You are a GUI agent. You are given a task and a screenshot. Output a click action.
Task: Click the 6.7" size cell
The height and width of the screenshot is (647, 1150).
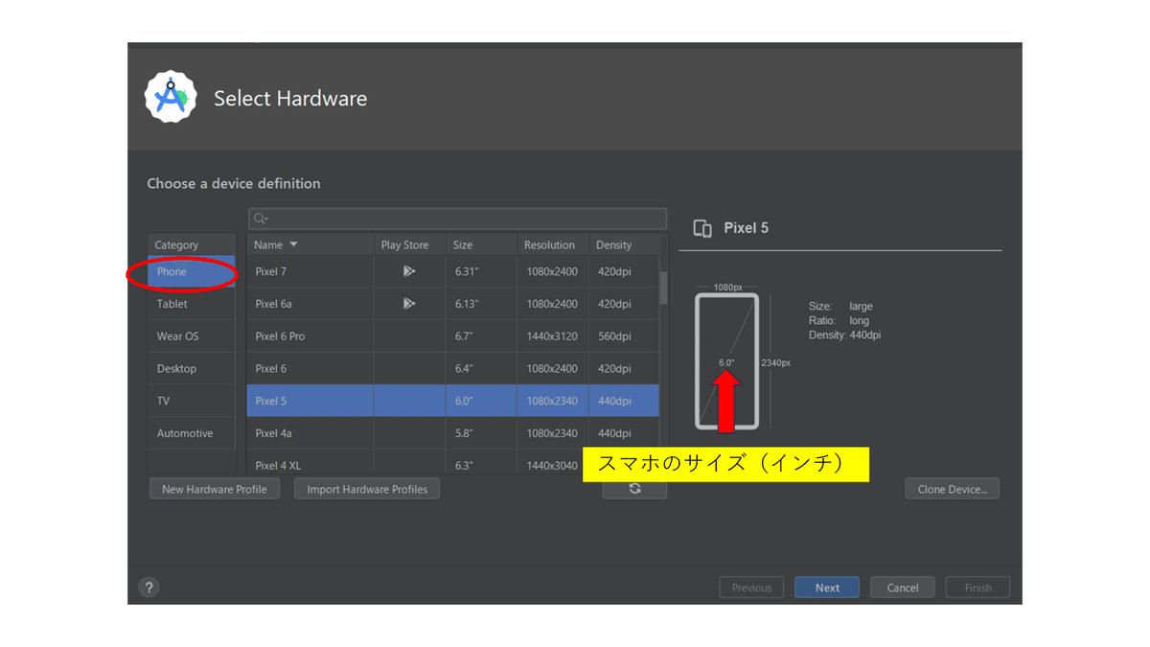click(481, 336)
